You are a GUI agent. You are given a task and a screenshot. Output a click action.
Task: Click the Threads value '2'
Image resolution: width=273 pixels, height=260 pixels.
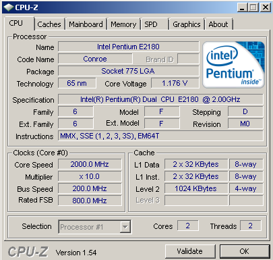(251, 226)
